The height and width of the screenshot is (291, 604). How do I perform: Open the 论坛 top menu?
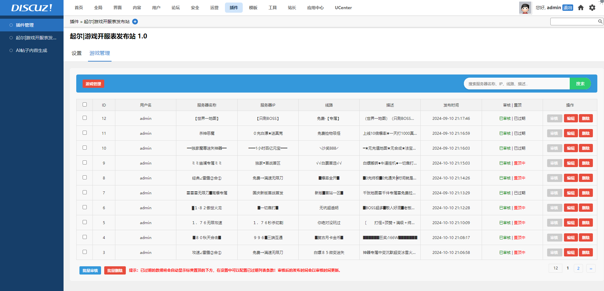point(176,8)
